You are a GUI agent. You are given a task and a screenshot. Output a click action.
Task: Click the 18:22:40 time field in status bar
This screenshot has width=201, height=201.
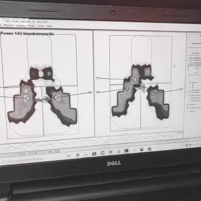32,154
